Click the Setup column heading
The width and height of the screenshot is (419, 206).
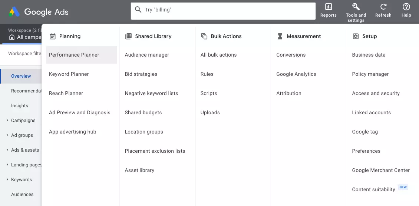370,36
